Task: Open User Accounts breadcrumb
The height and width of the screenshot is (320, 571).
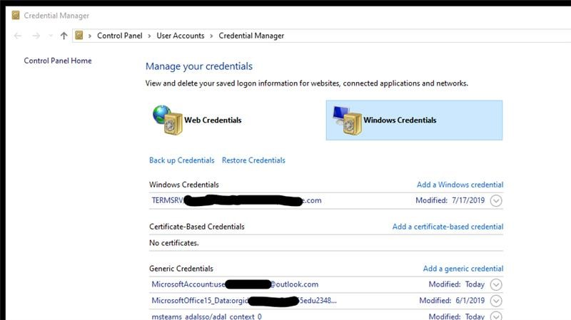Action: [181, 36]
